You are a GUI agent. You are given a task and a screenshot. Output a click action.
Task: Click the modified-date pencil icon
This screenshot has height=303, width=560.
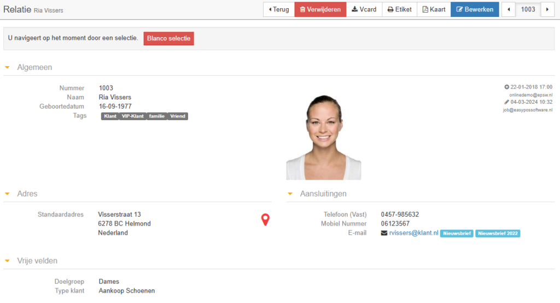[506, 102]
